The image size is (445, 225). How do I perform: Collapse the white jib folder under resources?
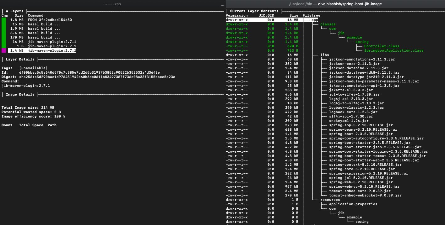[x=341, y=213]
